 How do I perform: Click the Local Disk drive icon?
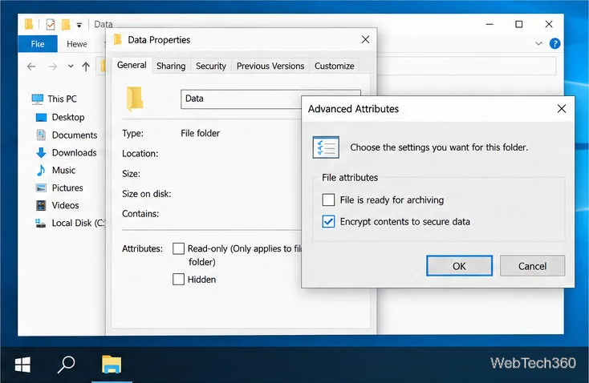(x=40, y=223)
